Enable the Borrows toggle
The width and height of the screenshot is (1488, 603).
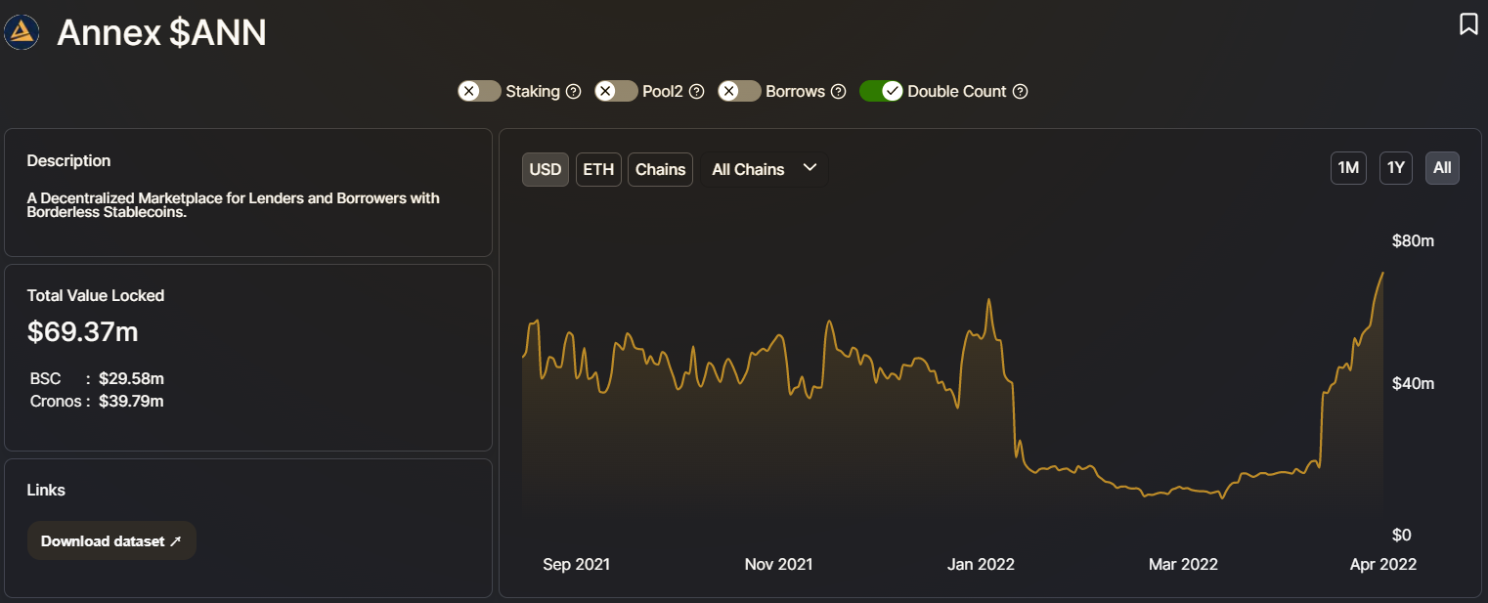(739, 91)
